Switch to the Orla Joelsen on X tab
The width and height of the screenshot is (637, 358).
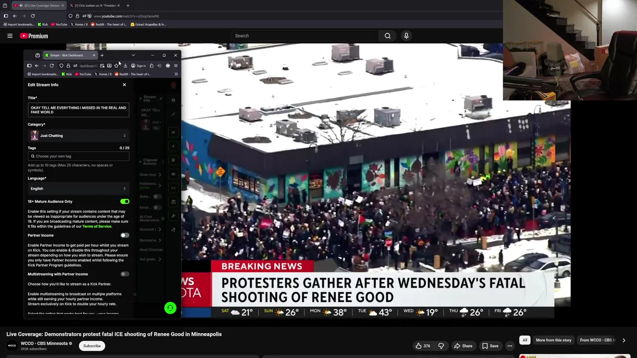tap(94, 5)
